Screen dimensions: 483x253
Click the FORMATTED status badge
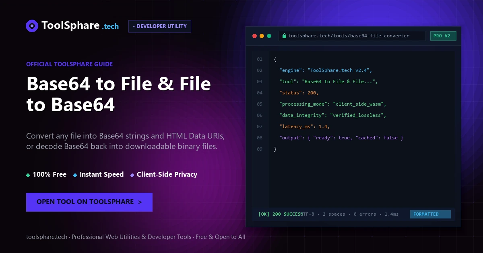tap(430, 214)
